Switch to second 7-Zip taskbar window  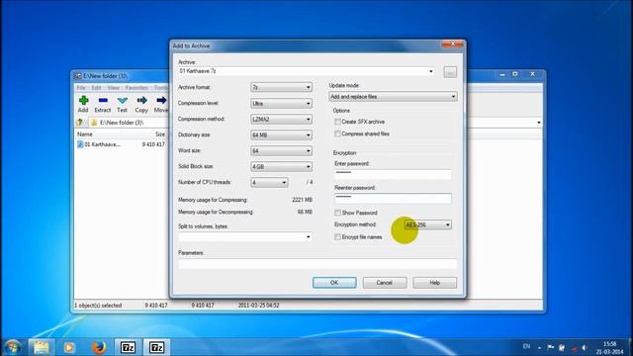(x=156, y=347)
